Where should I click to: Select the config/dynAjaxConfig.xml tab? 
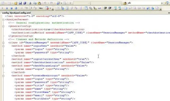16,13
